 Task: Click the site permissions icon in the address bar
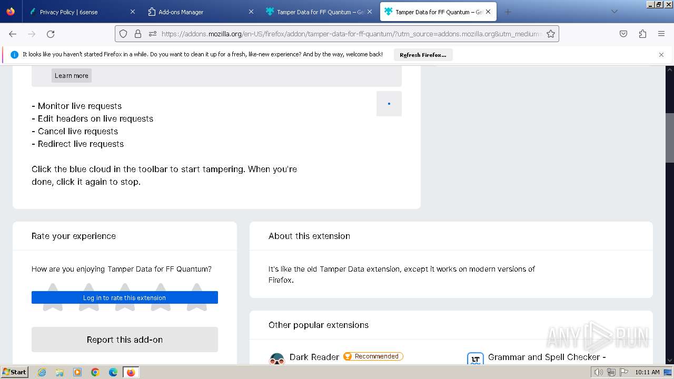[153, 34]
